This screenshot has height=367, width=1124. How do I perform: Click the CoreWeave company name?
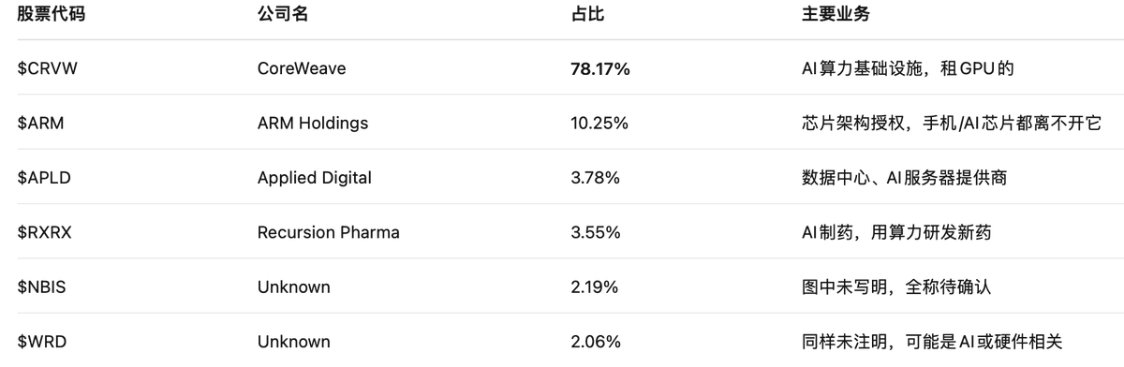(x=302, y=68)
